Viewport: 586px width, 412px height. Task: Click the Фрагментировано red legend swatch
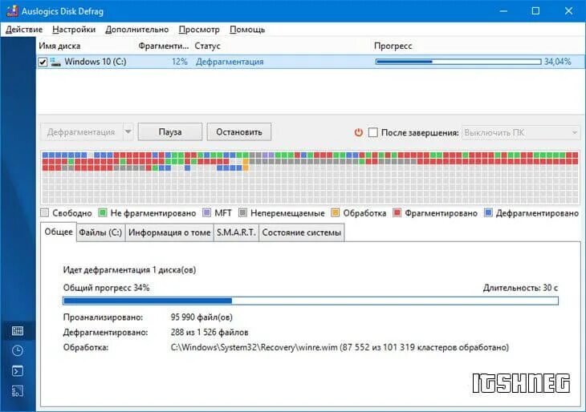(397, 212)
